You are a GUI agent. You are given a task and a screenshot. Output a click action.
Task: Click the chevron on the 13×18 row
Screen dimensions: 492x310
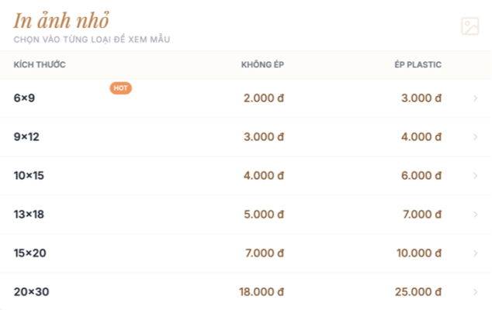click(x=475, y=215)
